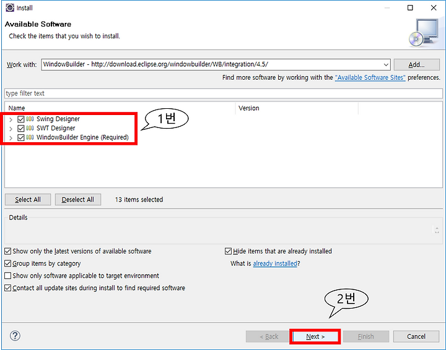Click the Name column header
Image resolution: width=446 pixels, height=350 pixels.
tap(120, 108)
